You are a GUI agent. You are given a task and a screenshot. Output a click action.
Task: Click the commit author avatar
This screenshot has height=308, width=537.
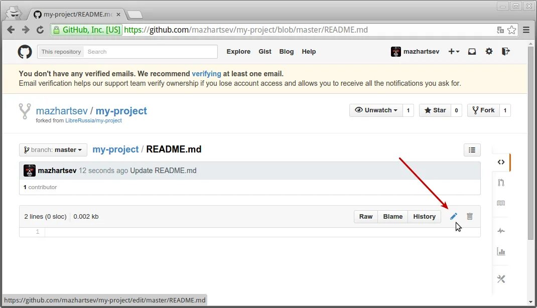click(x=30, y=171)
